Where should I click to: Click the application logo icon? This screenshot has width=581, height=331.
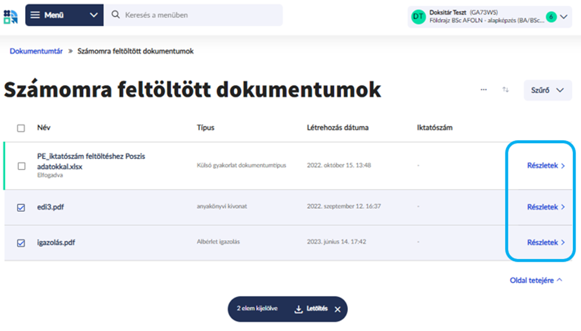(x=10, y=16)
